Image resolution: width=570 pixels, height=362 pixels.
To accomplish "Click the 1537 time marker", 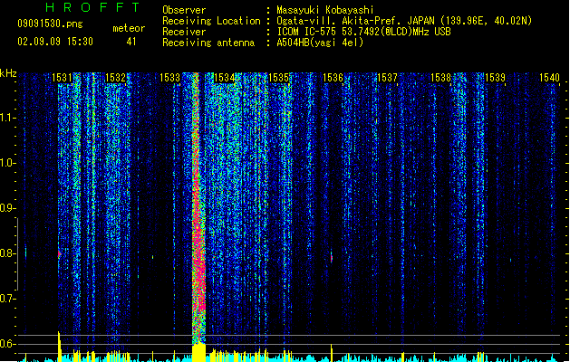I will (x=387, y=78).
